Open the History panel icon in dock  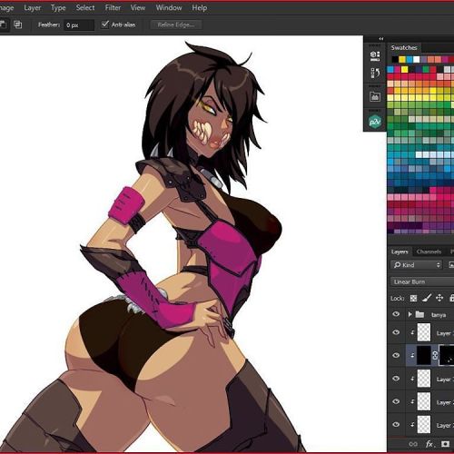(x=375, y=73)
